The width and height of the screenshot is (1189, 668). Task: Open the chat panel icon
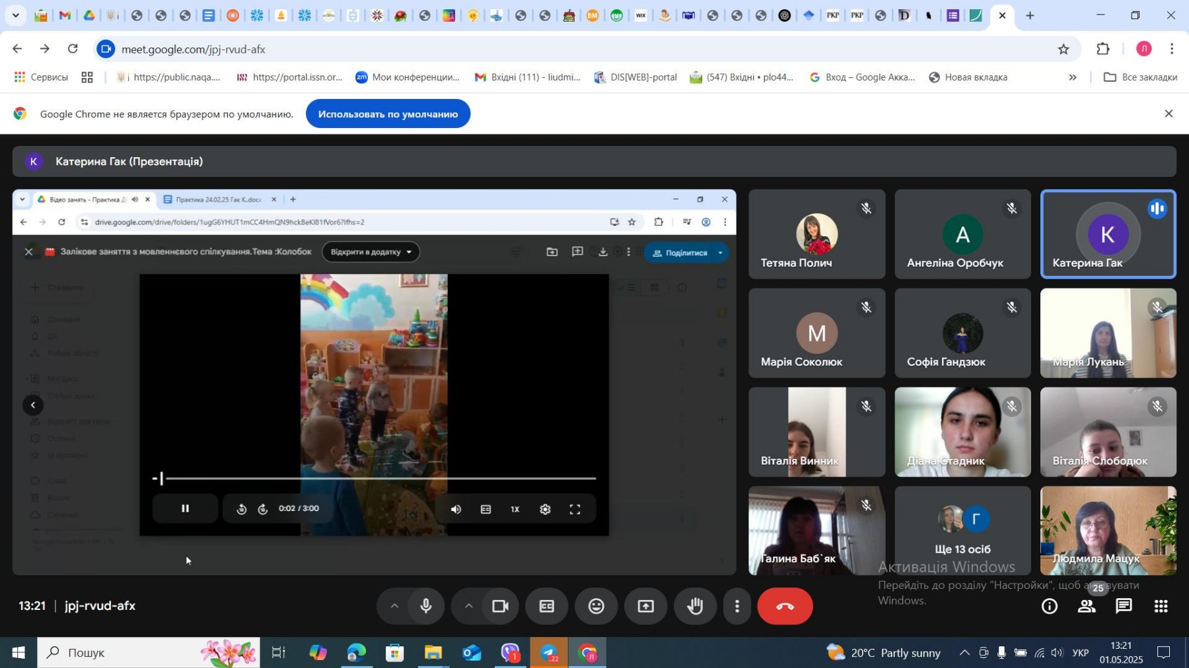click(1124, 606)
